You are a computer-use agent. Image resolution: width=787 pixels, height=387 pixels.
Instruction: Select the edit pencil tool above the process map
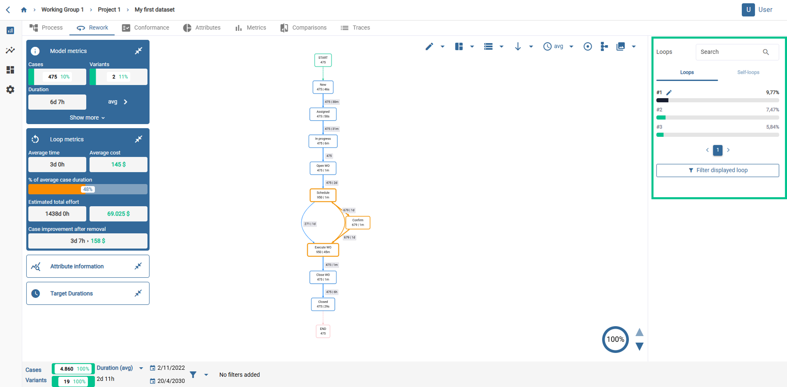[429, 46]
